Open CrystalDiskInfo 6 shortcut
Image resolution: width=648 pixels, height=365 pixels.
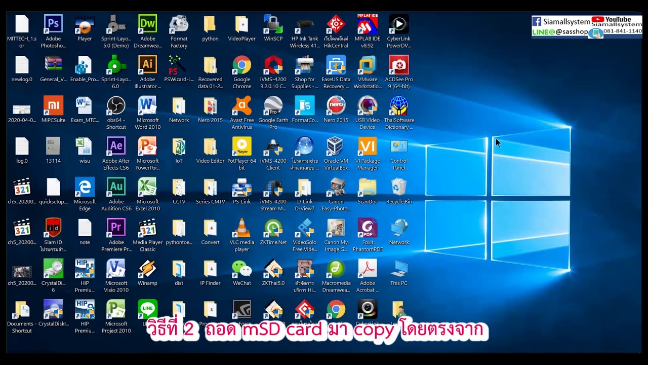point(53,269)
